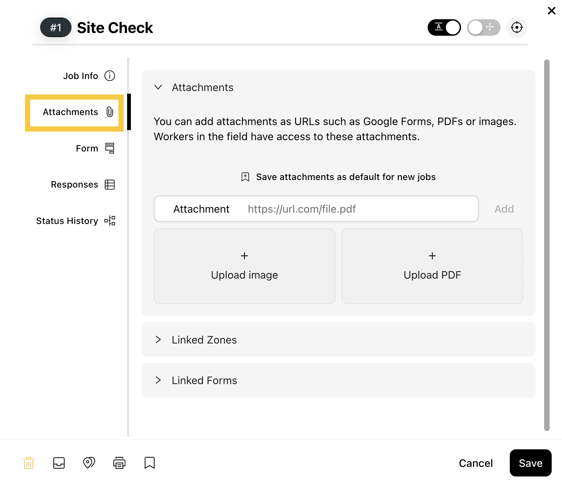Click the bookmark icon in footer
562x483 pixels.
pos(149,463)
